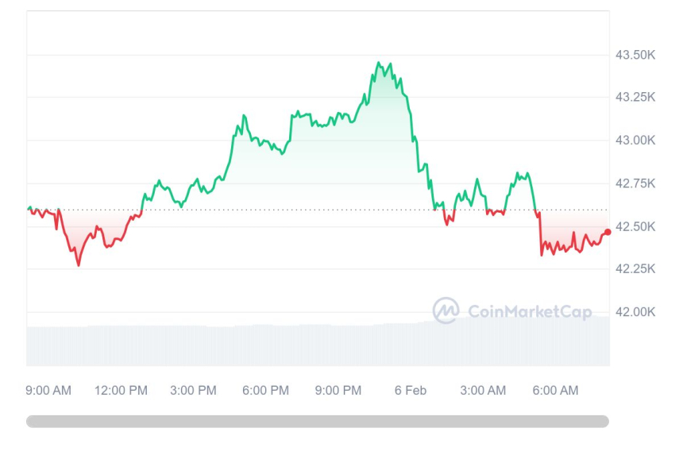Viewport: 683px width, 455px height.
Task: Click the 43.50K price axis label
Action: point(635,55)
